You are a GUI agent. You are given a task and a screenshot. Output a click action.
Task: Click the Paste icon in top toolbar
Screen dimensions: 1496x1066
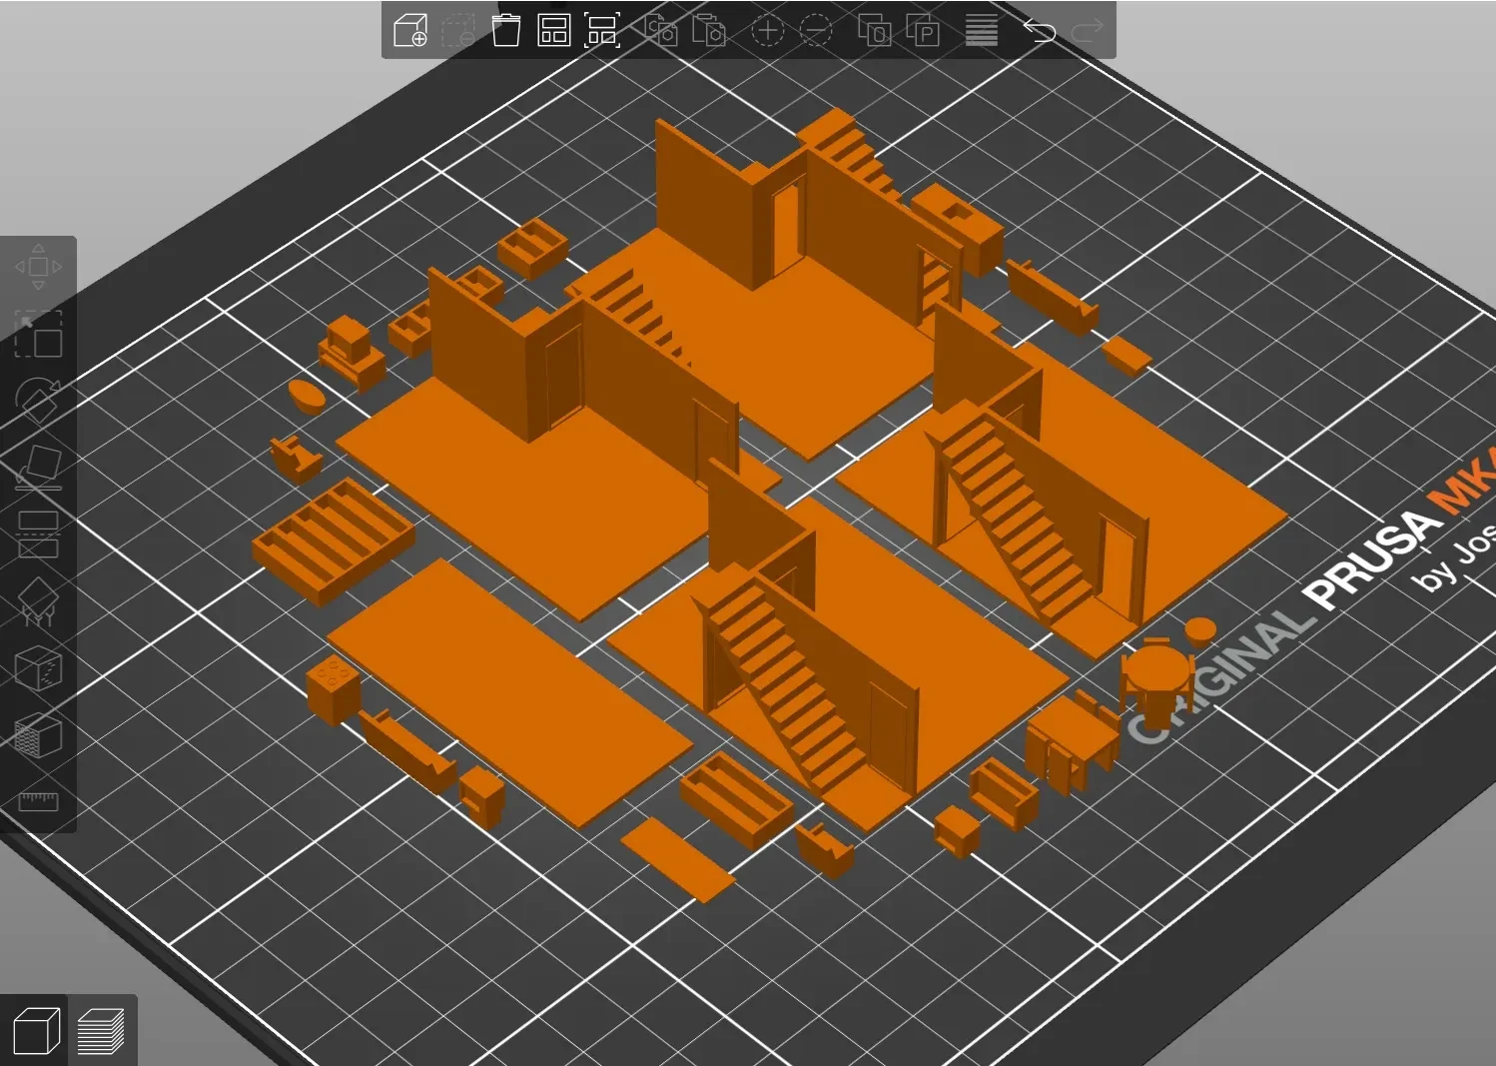pyautogui.click(x=709, y=30)
